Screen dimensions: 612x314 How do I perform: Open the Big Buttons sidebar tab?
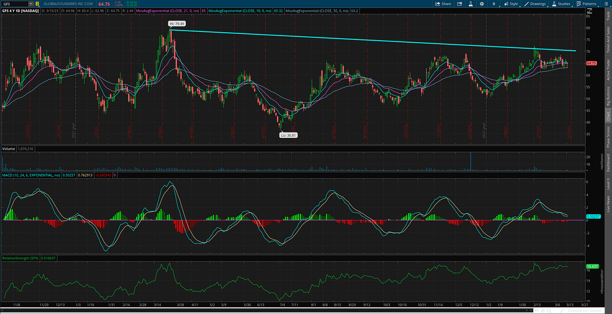point(608,96)
